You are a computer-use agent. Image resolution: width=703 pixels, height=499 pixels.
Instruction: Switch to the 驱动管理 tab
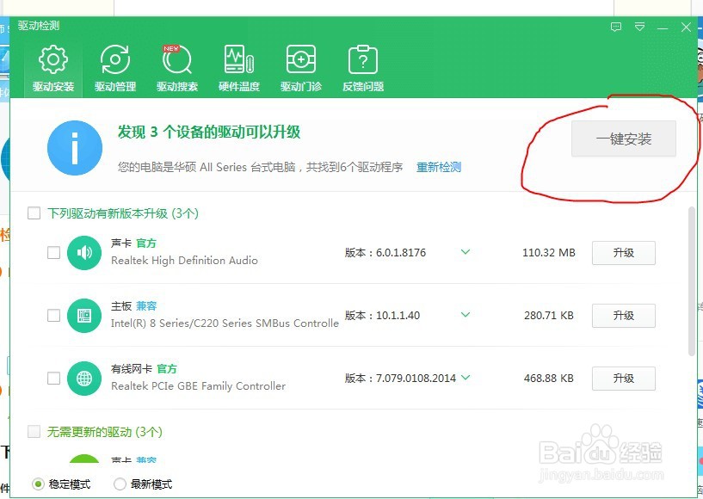115,65
